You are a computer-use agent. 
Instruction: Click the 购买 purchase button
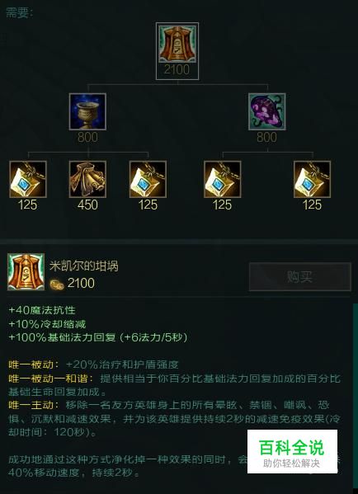point(299,276)
